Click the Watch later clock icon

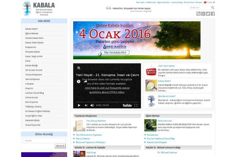(79, 81)
